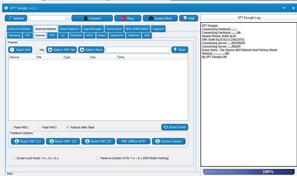Click the Flash lightning button
The width and height of the screenshot is (297, 176).
[180, 50]
